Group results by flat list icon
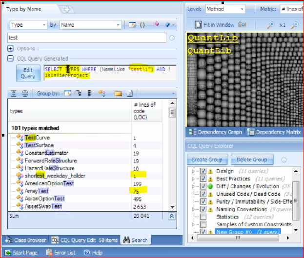Screen dimensions: 304x258 click(89, 94)
